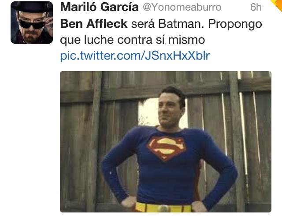Click the word 'mismo' in the tweet
The height and width of the screenshot is (216, 282).
coord(186,39)
